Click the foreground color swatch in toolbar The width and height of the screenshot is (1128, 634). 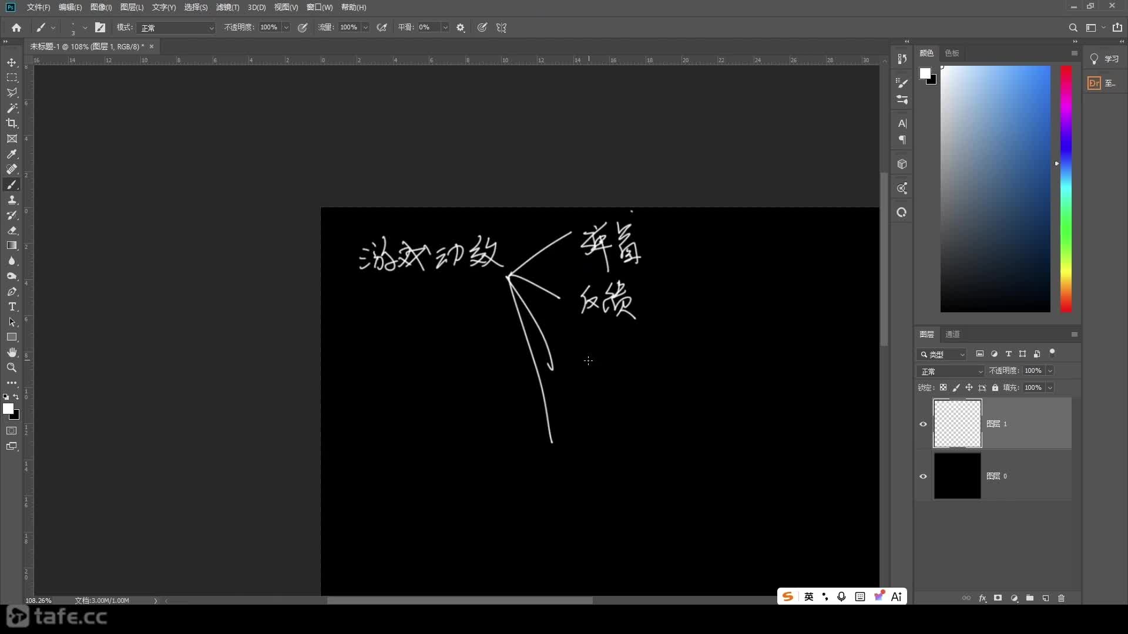click(8, 409)
